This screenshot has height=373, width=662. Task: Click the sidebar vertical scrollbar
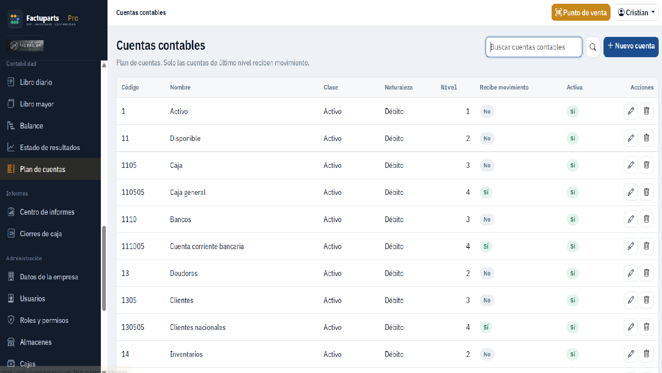point(104,268)
